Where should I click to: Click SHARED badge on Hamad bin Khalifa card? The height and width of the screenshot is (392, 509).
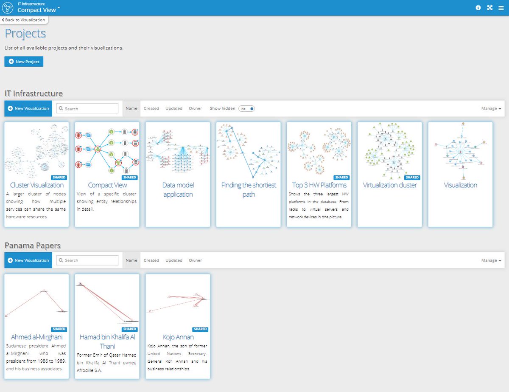[x=129, y=329]
